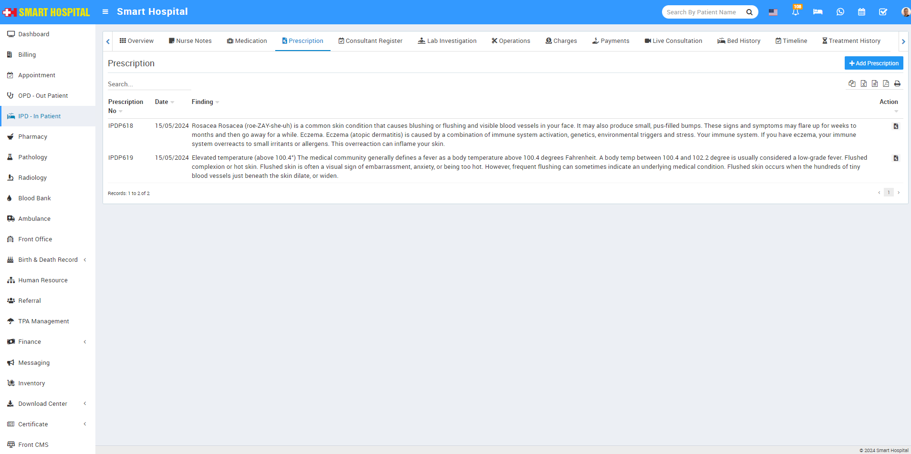Image resolution: width=911 pixels, height=454 pixels.
Task: Open the Date column sort dropdown
Action: 172,102
